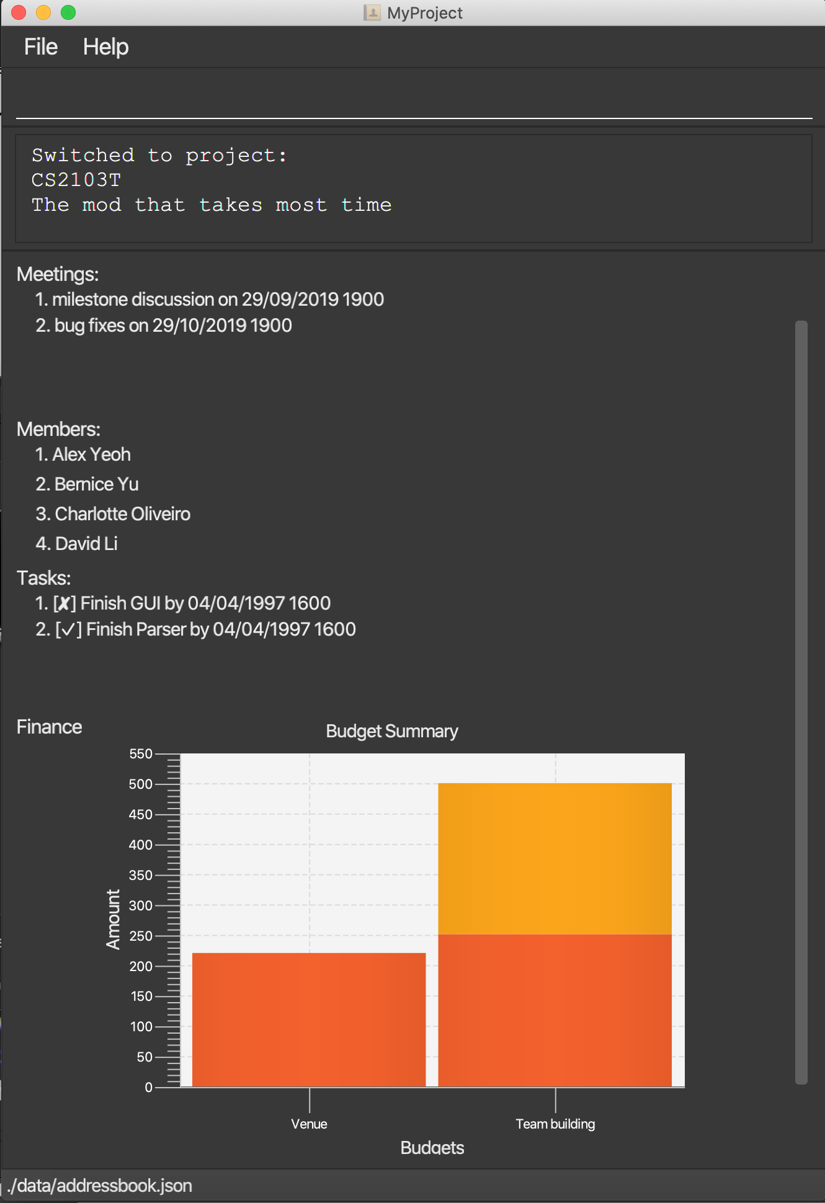Click the Team building axis label
The width and height of the screenshot is (825, 1203).
tap(555, 1124)
